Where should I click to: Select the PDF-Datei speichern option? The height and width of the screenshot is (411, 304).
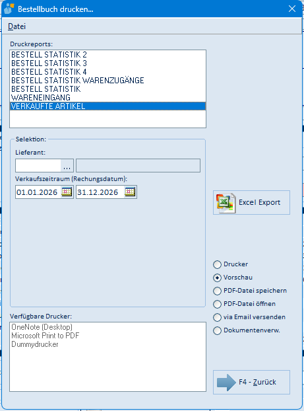217,291
